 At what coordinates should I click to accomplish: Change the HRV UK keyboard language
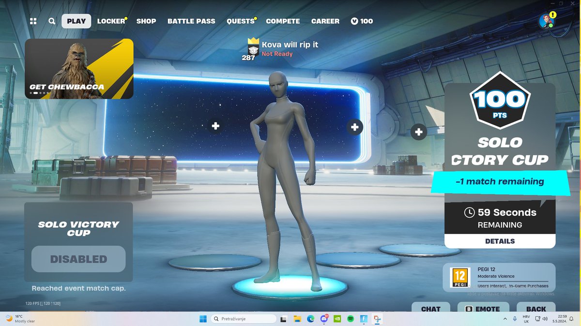coord(526,319)
